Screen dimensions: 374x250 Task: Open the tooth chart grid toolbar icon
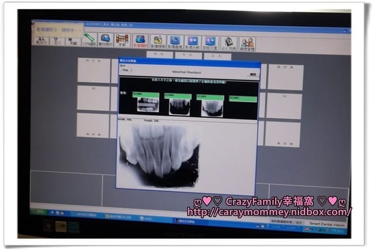(122, 40)
